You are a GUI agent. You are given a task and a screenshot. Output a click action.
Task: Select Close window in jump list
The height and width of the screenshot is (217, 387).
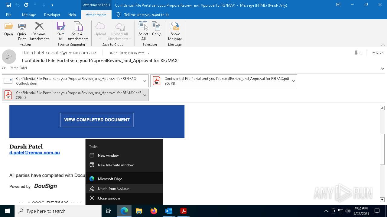tap(124, 198)
